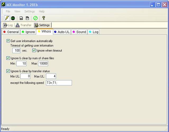
Task: Toggle Ignore & clear by transfer status
Action: 8,71
